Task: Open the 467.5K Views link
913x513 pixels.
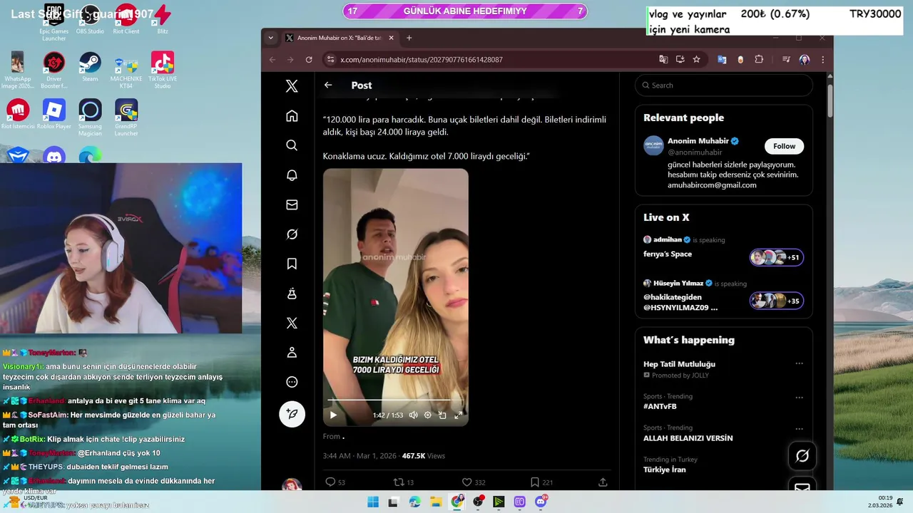Action: click(424, 456)
